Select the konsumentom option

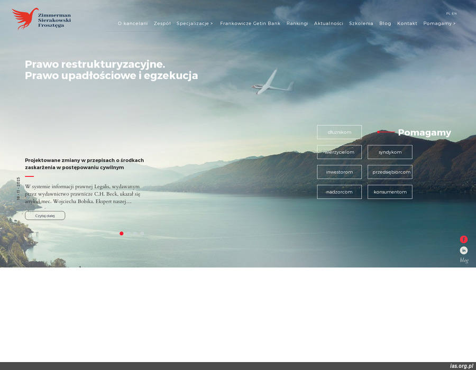pos(390,192)
